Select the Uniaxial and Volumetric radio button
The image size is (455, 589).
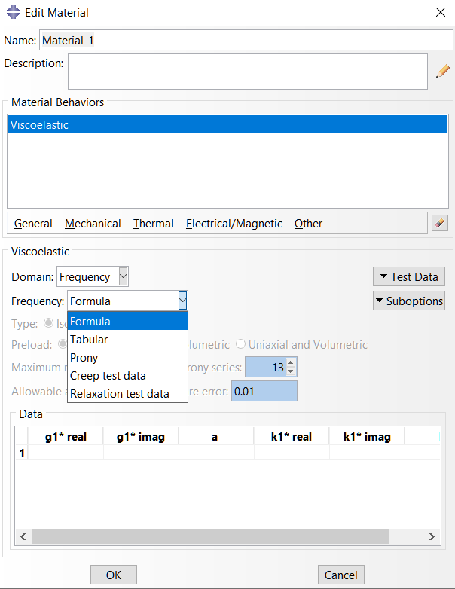[241, 345]
